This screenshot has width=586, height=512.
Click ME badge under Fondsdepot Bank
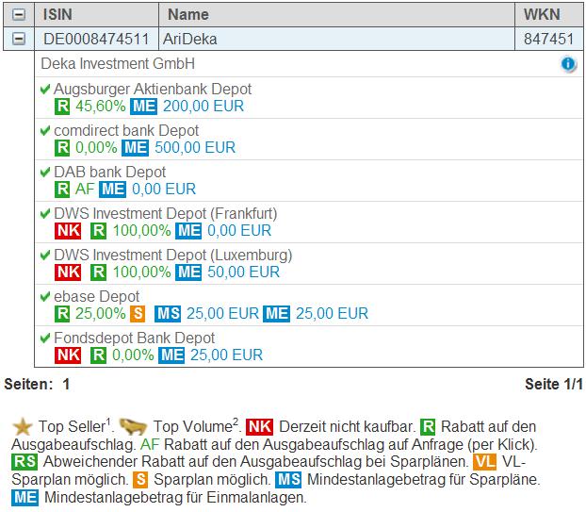coord(171,355)
